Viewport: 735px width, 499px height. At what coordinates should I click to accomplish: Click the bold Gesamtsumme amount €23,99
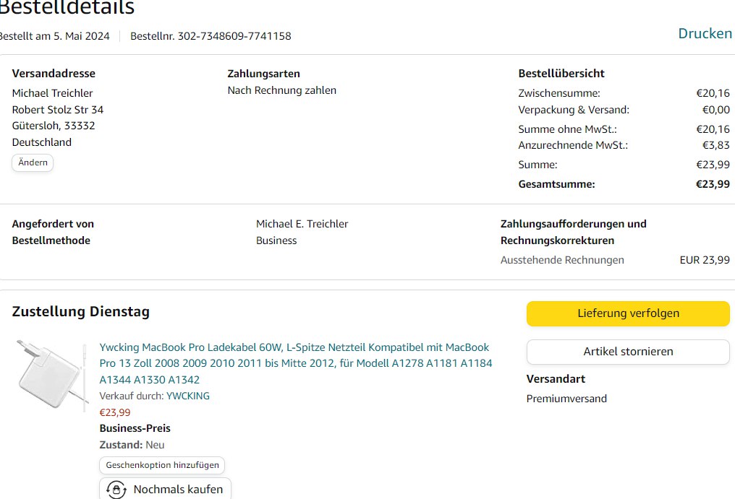[x=712, y=184]
